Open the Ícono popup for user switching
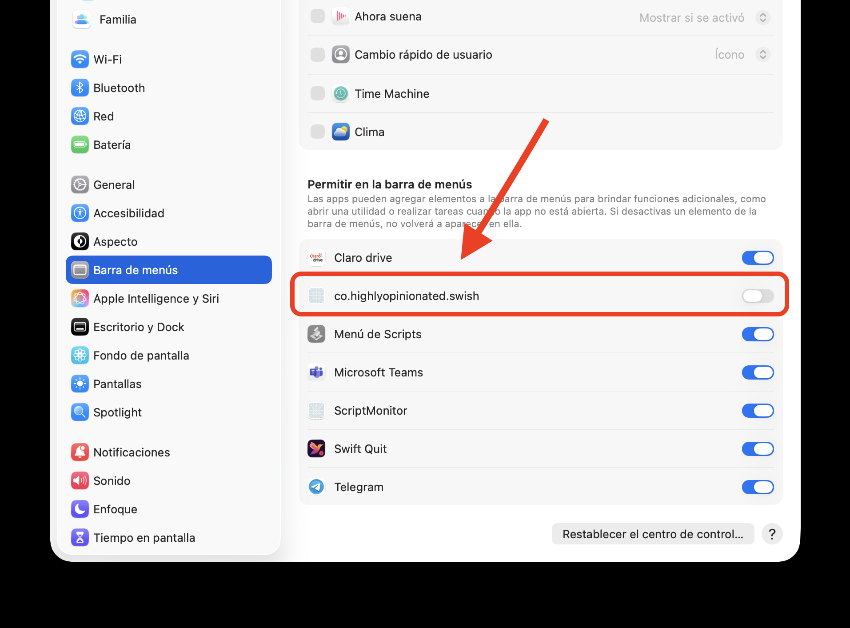Image resolution: width=850 pixels, height=628 pixels. click(742, 55)
